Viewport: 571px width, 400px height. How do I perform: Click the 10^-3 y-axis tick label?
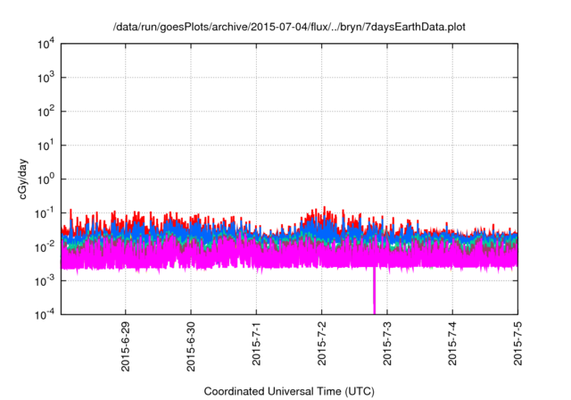45,281
